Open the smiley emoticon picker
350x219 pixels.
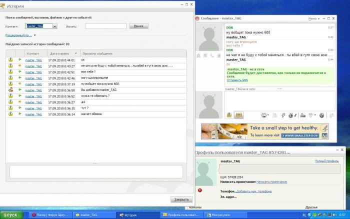[x=264, y=115]
